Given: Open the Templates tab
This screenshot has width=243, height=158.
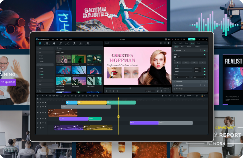Looking at the screenshot, I should 88,44.
